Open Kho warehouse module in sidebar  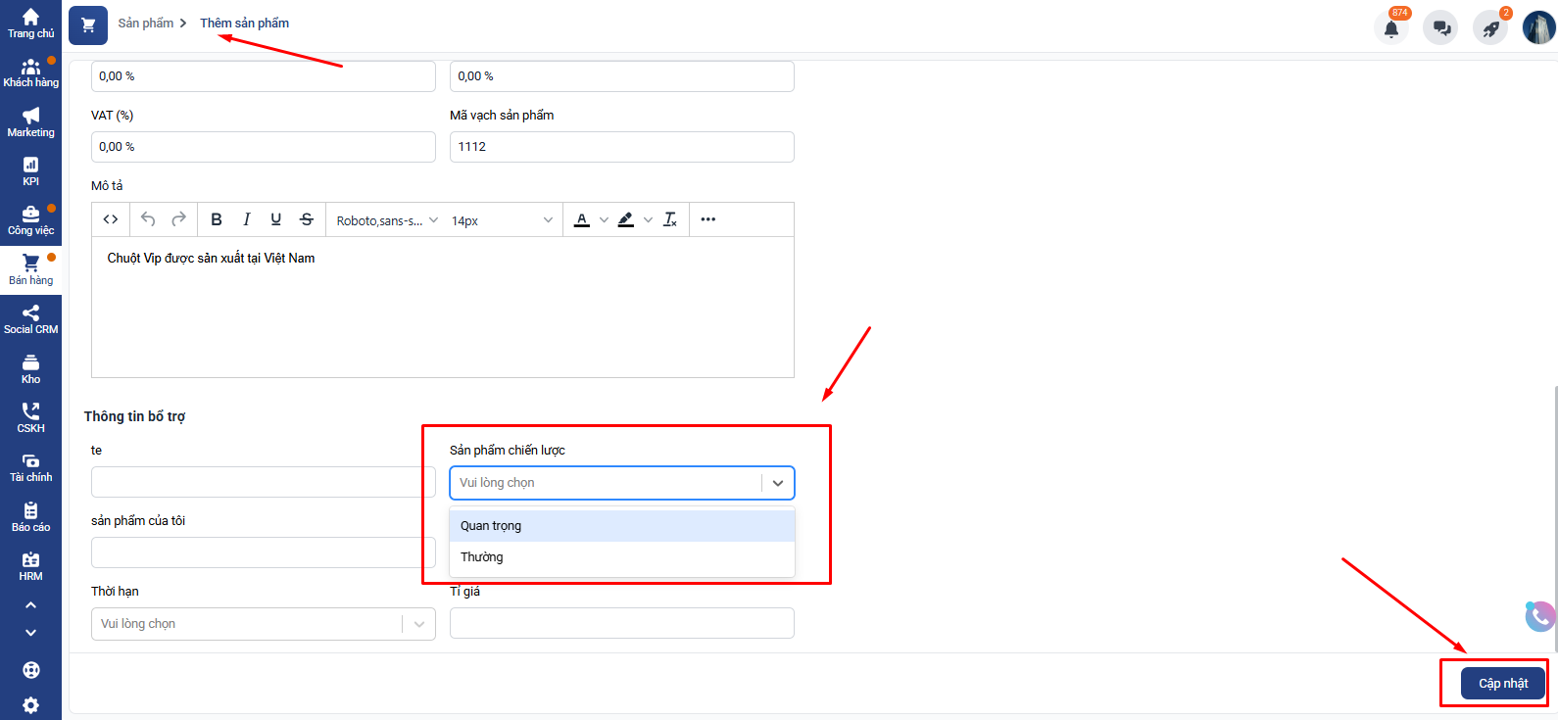[30, 369]
